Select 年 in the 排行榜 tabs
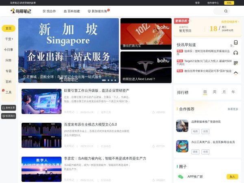 (x=233, y=92)
